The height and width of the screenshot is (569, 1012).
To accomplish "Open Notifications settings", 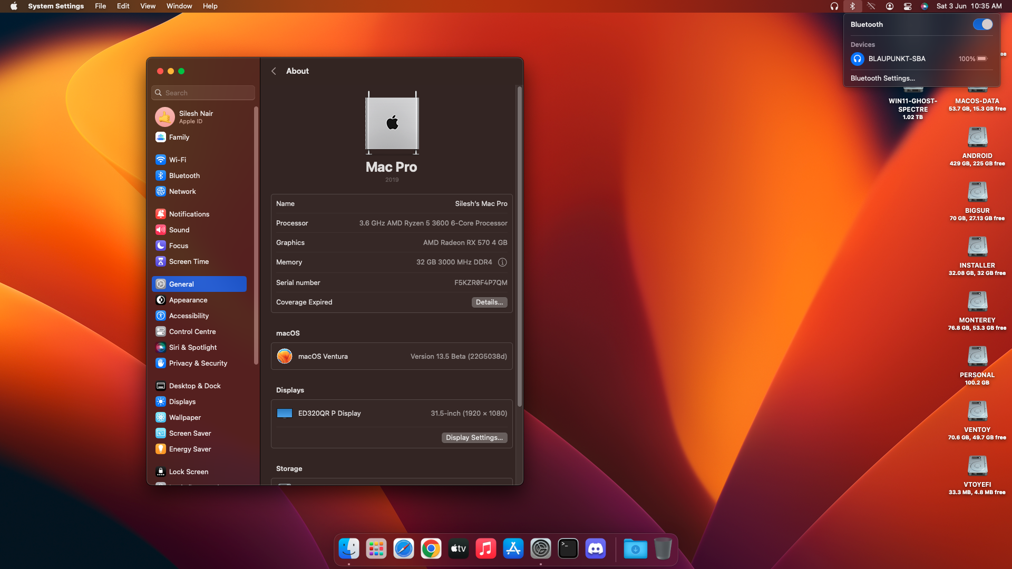I will coord(189,214).
